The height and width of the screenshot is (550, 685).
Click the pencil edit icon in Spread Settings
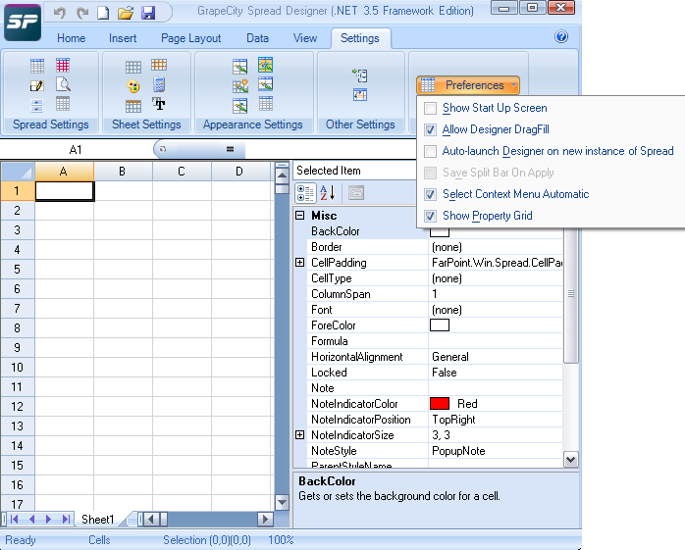pyautogui.click(x=37, y=85)
